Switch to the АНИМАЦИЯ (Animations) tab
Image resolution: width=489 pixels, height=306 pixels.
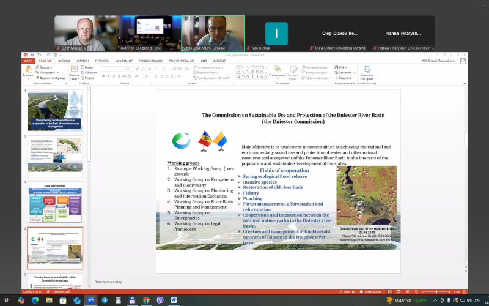(x=124, y=61)
